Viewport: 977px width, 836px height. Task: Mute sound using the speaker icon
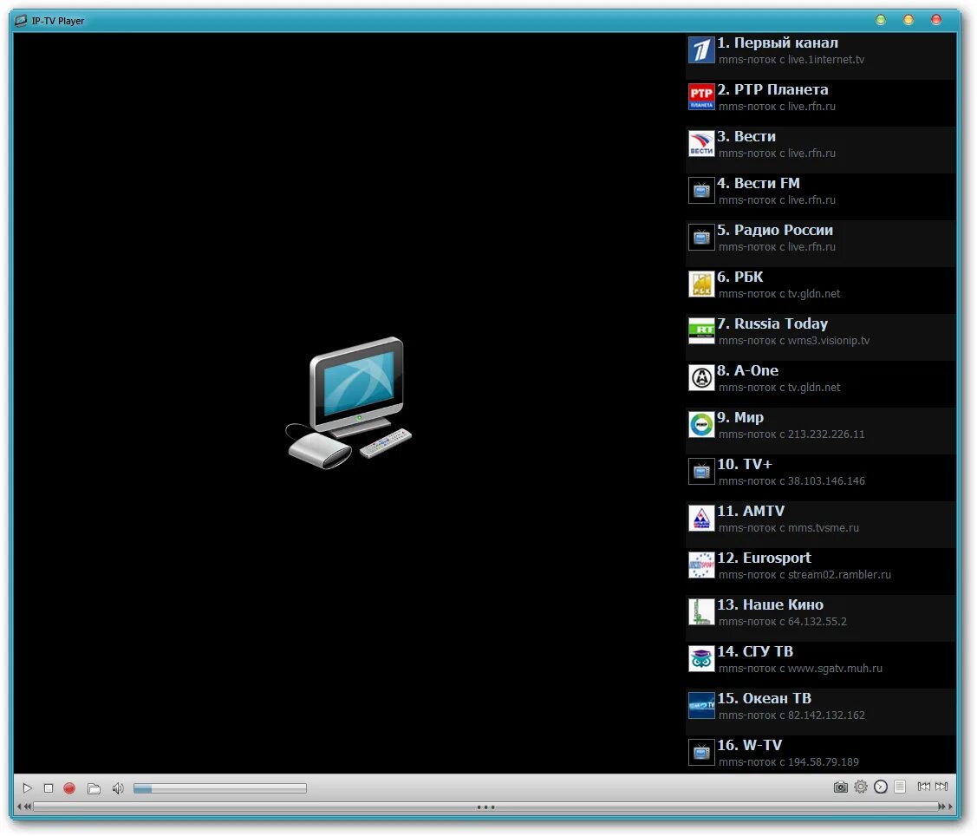(x=118, y=788)
